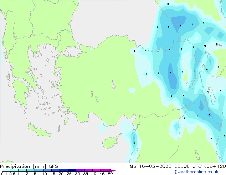Click legend scale label '20'
Image resolution: width=226 pixels, height=175 pixels.
coord(61,174)
